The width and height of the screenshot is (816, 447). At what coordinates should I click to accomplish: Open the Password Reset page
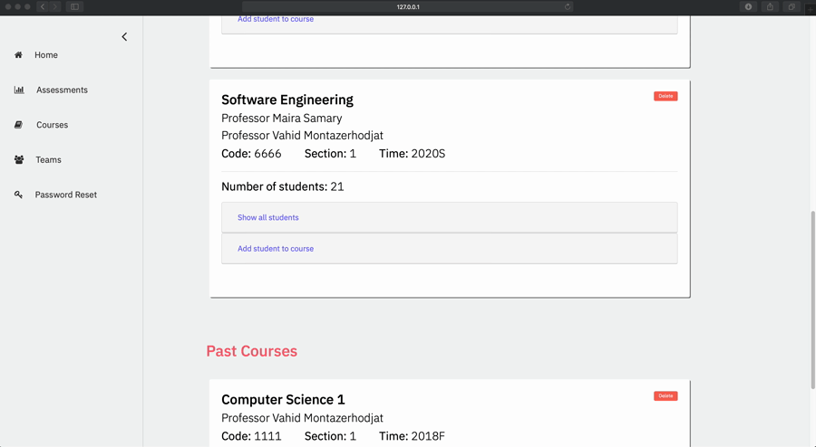(x=66, y=195)
